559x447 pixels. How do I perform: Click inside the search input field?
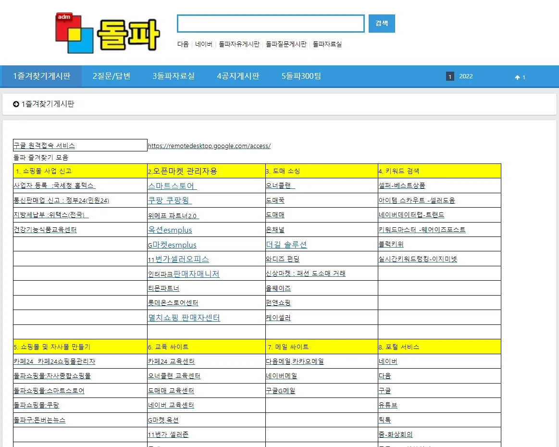pyautogui.click(x=271, y=24)
